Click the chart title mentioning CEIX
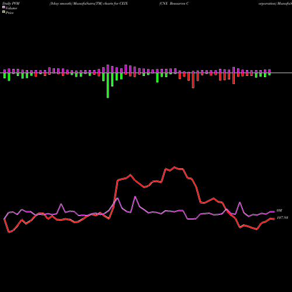The width and height of the screenshot is (292, 292). [x=89, y=4]
